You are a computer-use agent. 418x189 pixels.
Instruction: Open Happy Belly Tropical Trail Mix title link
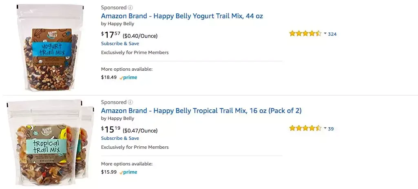[x=201, y=111]
